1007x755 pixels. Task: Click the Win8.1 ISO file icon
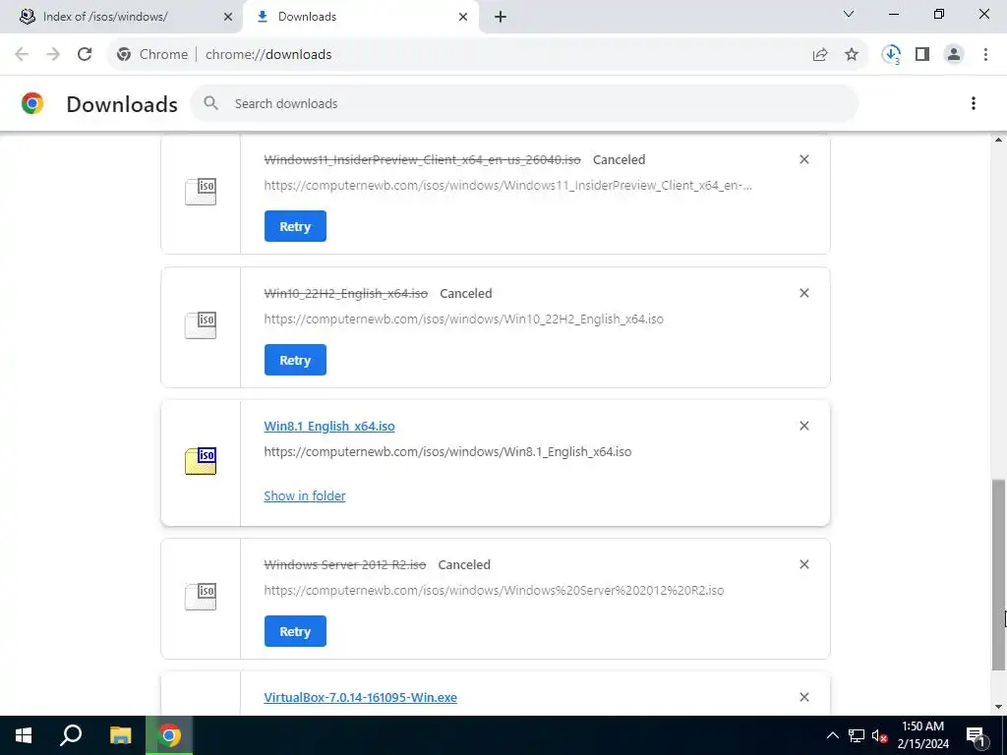click(201, 460)
